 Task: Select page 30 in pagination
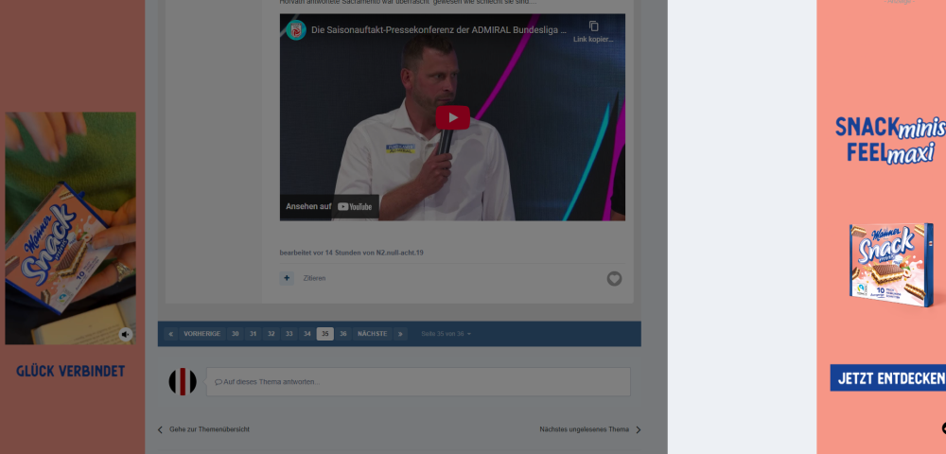pyautogui.click(x=235, y=334)
